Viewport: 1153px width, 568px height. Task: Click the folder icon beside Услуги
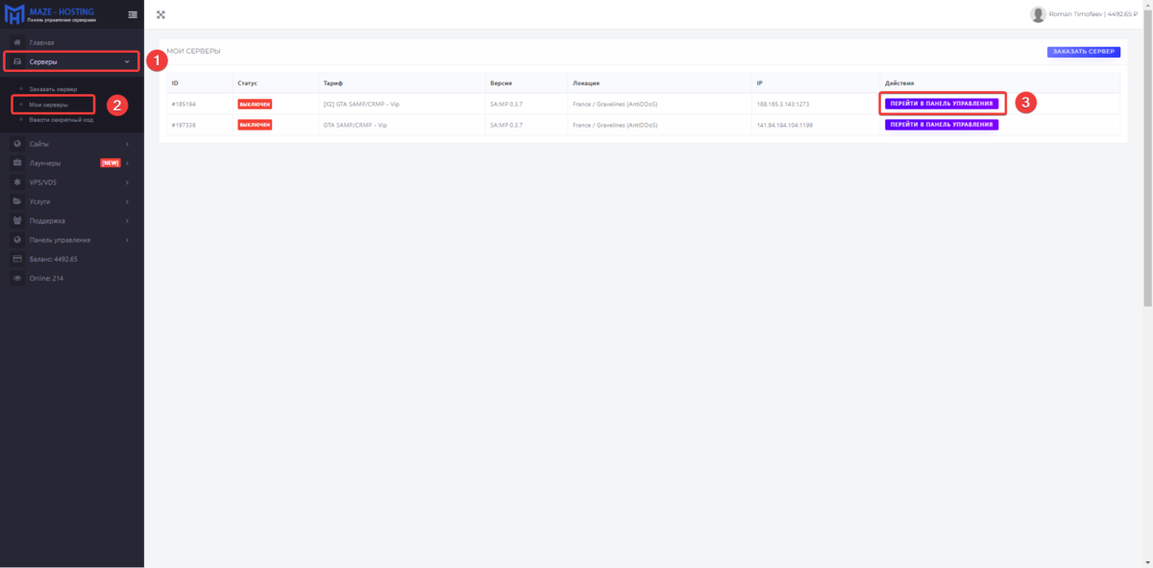point(17,201)
